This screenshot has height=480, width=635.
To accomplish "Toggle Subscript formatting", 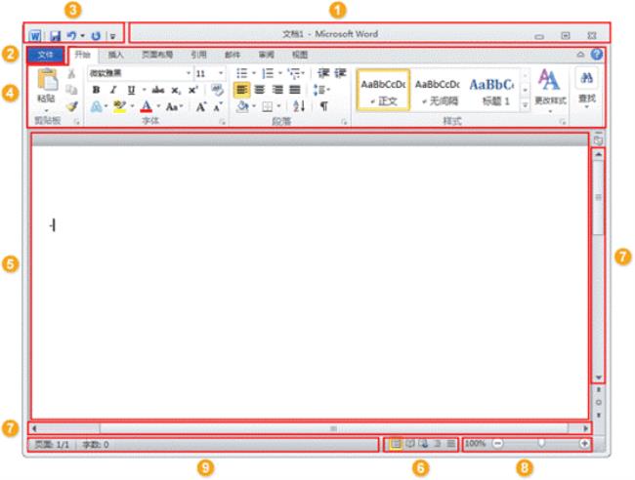I will coord(175,90).
